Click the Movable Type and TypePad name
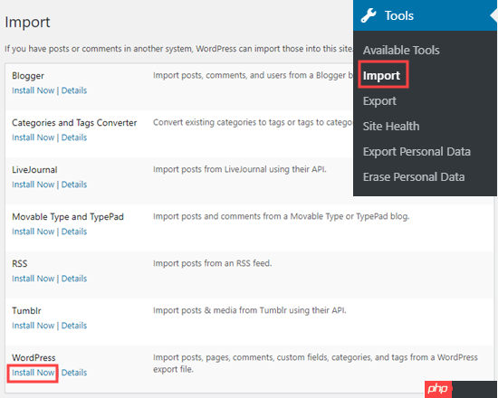The width and height of the screenshot is (498, 398). 68,217
